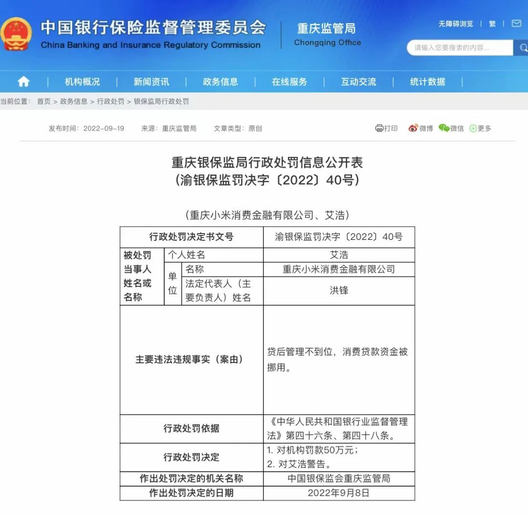528x515 pixels.
Task: Click the green plus 更多 icon
Action: click(473, 128)
